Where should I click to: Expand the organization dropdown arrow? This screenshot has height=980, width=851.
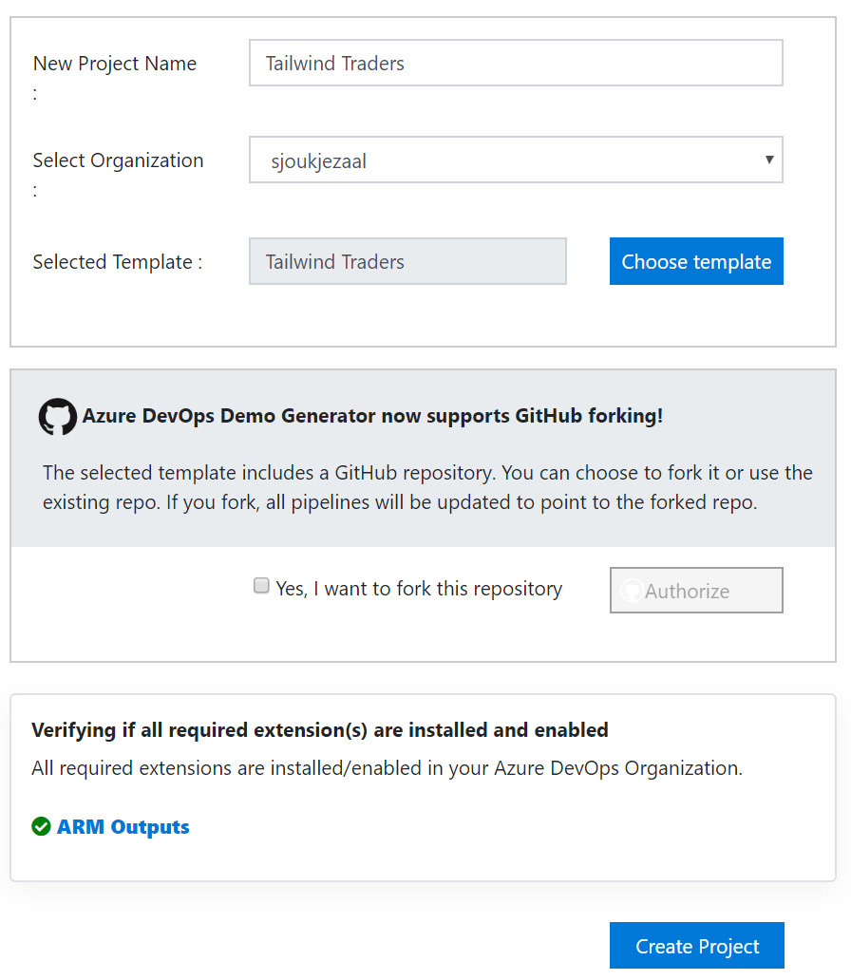click(769, 160)
